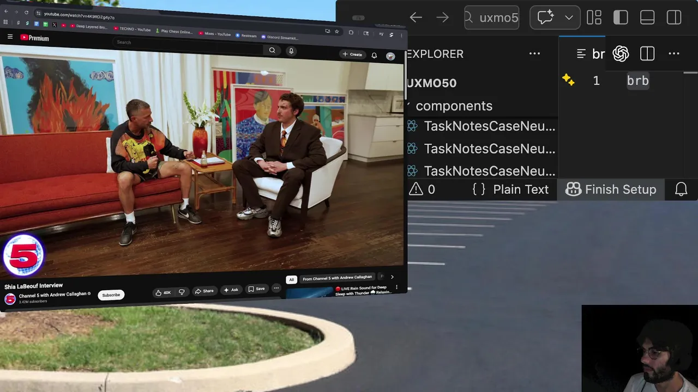
Task: Open the YouTube account avatar menu
Action: [390, 56]
